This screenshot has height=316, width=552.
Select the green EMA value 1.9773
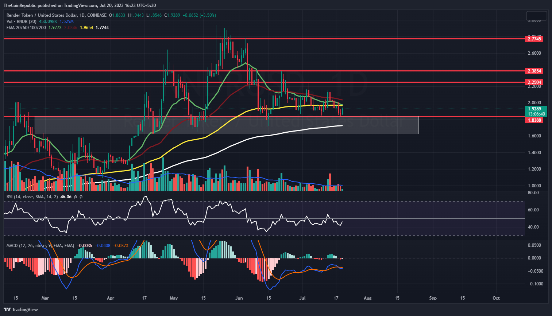tap(55, 28)
